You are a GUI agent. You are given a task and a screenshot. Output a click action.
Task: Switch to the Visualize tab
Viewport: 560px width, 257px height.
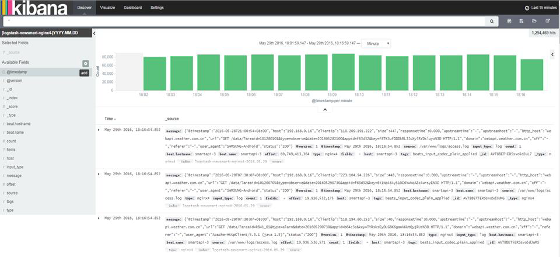click(x=107, y=8)
